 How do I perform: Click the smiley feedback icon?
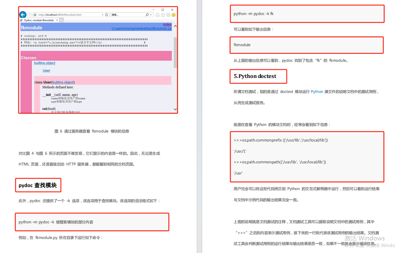click(173, 14)
